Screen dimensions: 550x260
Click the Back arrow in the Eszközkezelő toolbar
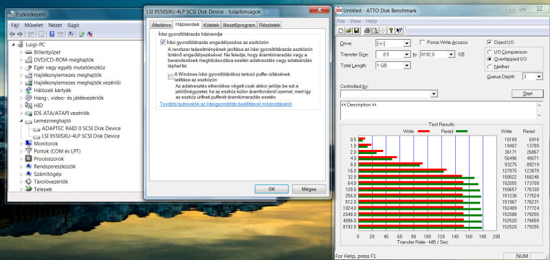pos(12,34)
